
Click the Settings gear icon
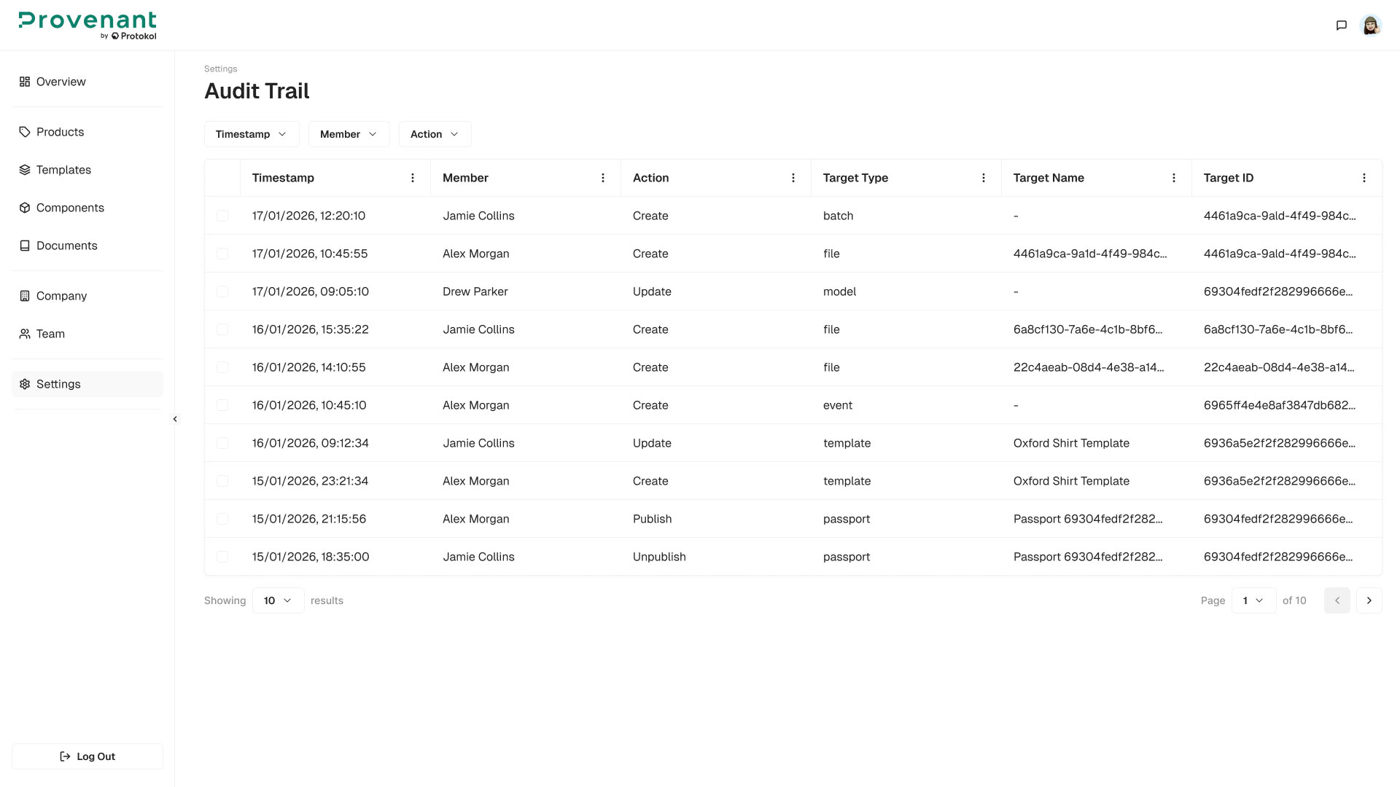pos(25,384)
